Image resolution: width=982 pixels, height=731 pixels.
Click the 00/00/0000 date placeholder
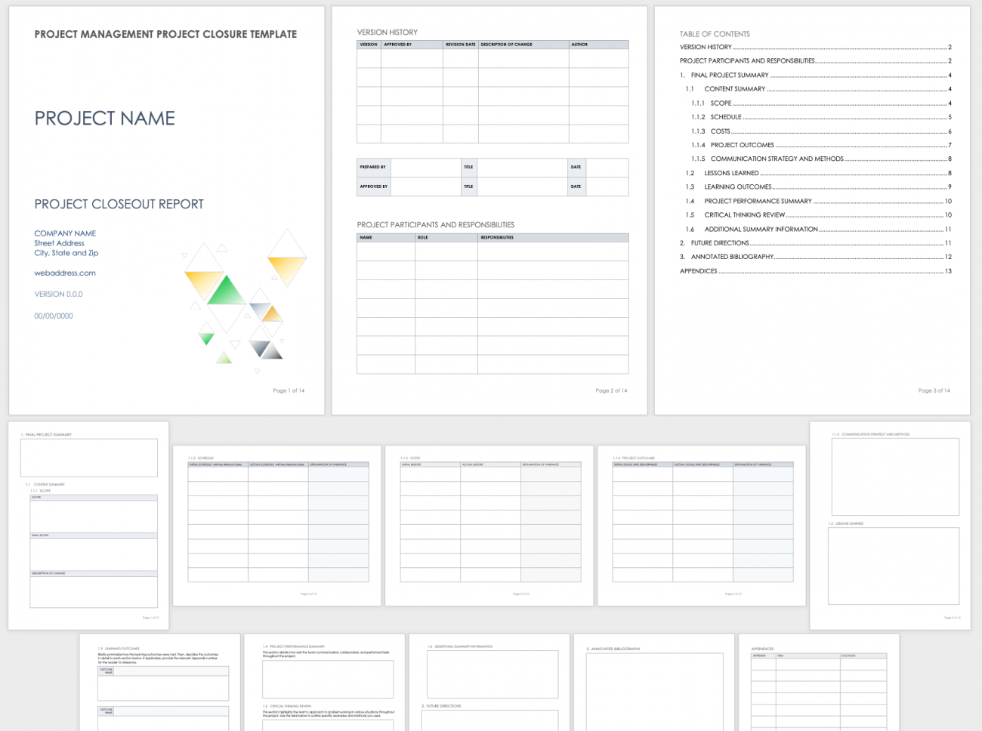coord(54,316)
